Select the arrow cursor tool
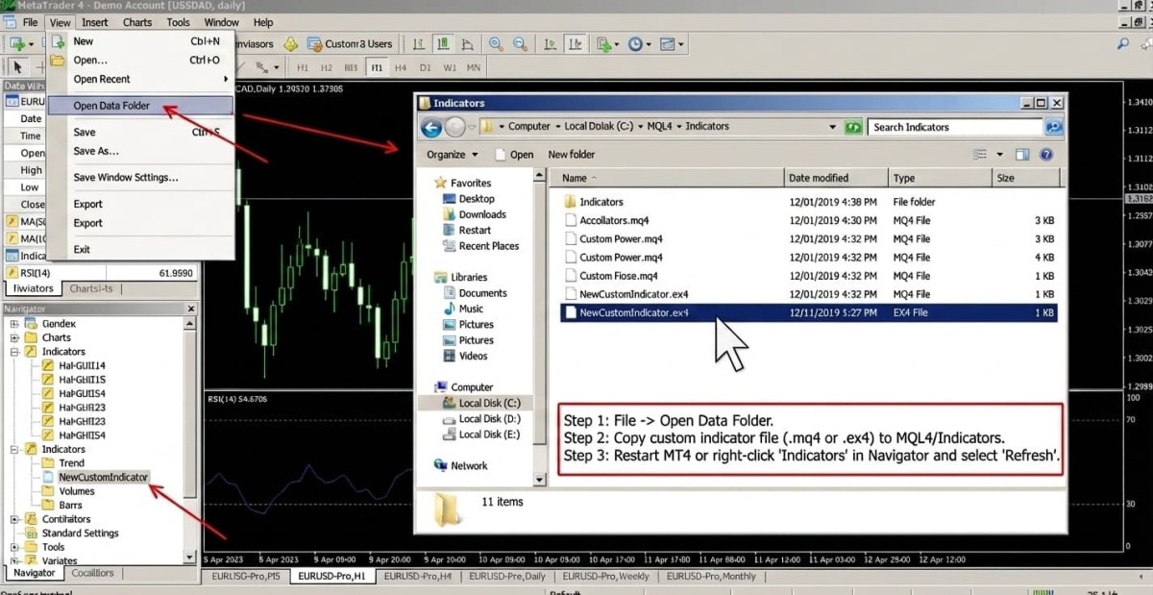 pos(16,67)
